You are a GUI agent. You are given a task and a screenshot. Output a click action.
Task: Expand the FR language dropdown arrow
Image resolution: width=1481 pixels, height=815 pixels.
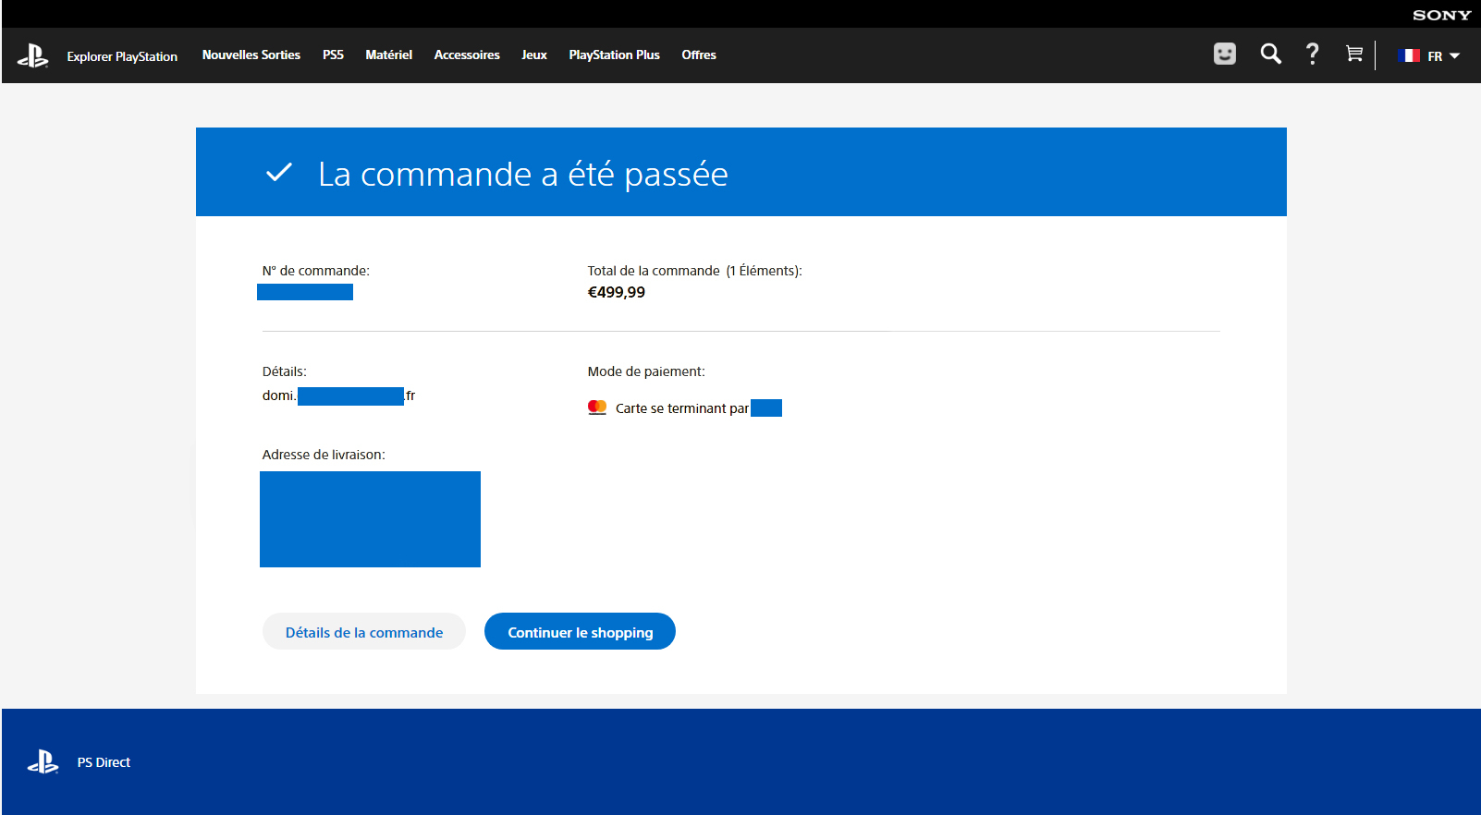point(1454,56)
